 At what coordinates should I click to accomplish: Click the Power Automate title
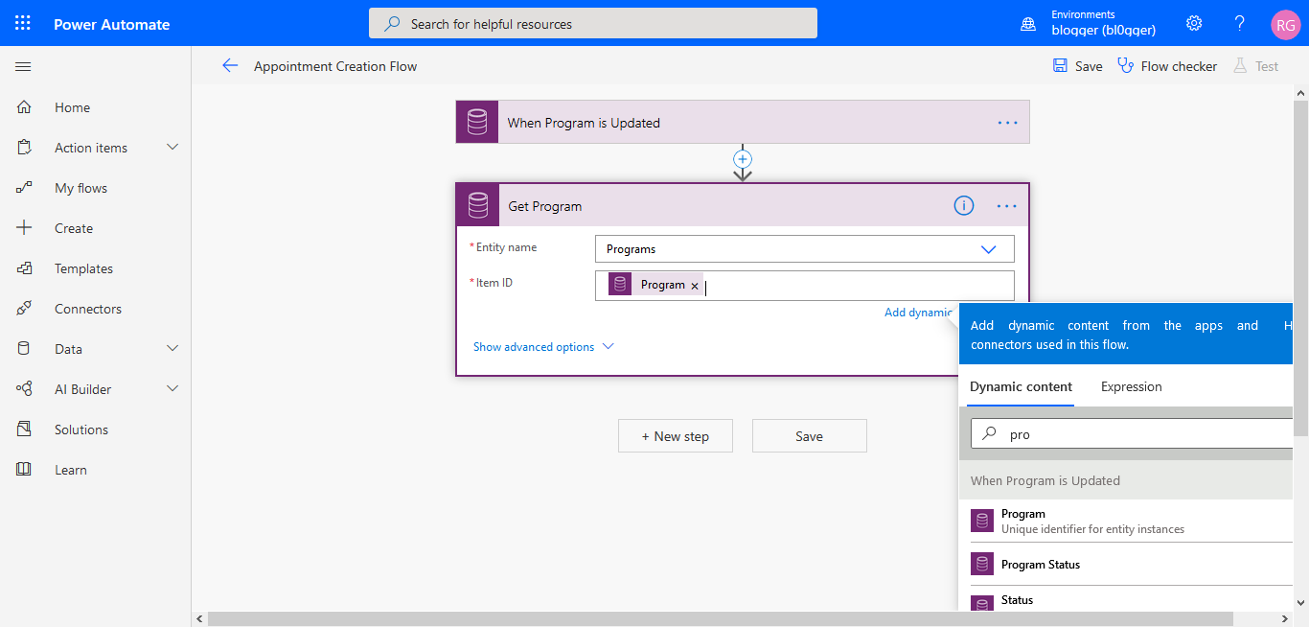click(x=111, y=24)
